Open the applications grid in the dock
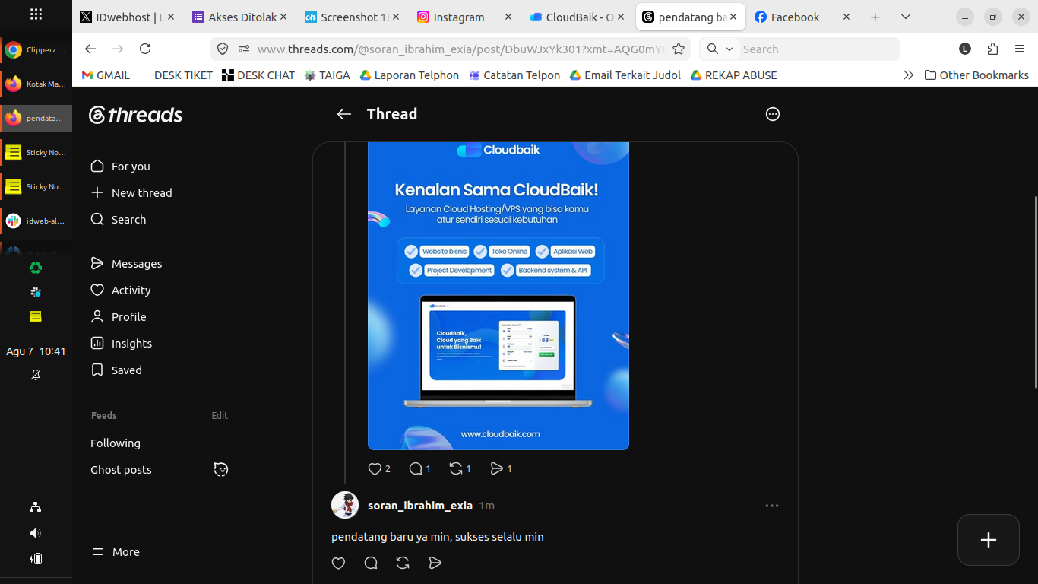The image size is (1038, 584). click(36, 14)
